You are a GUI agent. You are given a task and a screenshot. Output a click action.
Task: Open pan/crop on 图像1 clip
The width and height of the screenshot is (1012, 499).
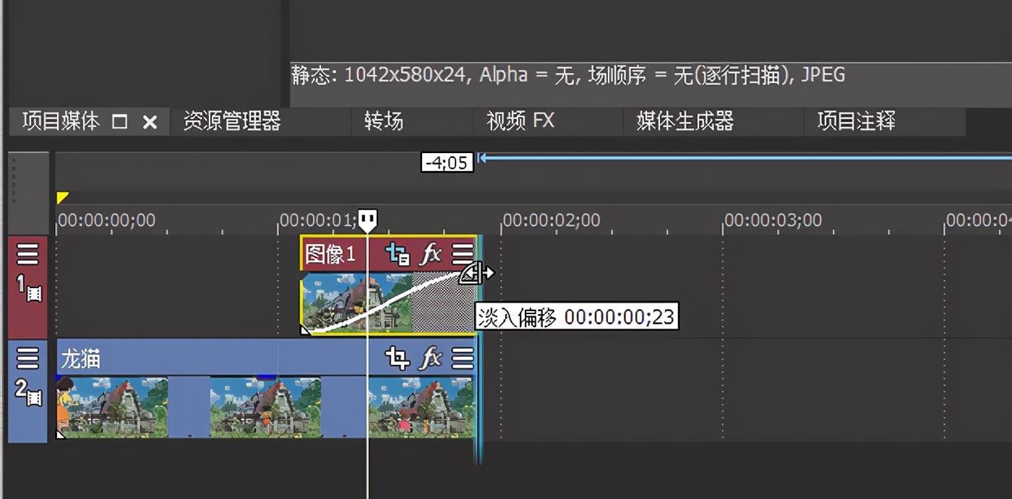[398, 253]
